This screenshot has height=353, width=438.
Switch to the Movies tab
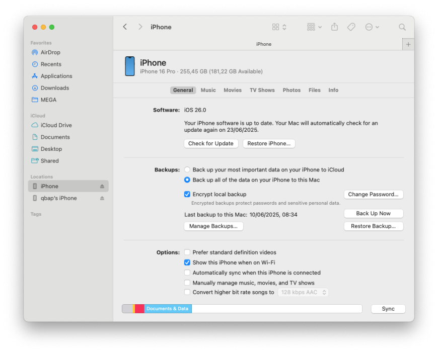click(x=233, y=90)
